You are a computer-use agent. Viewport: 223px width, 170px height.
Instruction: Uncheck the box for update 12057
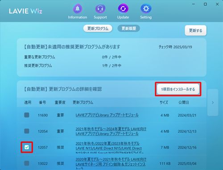click(27, 147)
